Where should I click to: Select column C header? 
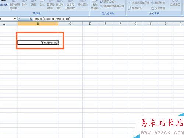coord(70,24)
